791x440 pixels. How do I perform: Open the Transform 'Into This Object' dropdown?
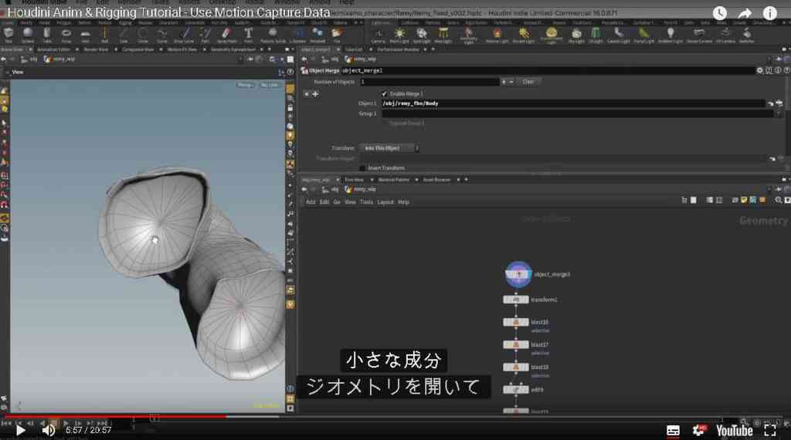[389, 148]
